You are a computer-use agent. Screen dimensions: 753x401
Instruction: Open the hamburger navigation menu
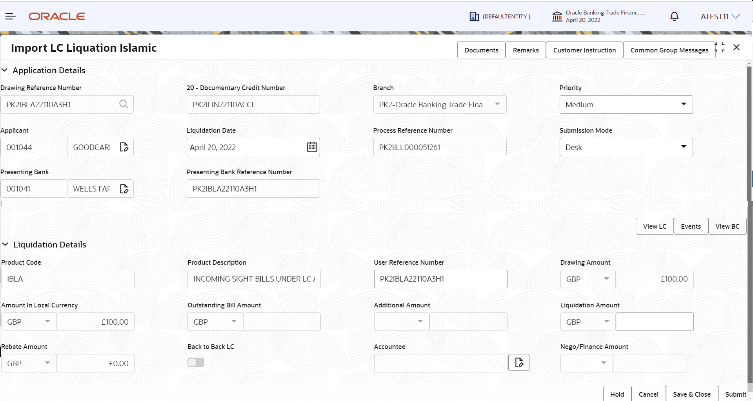10,16
